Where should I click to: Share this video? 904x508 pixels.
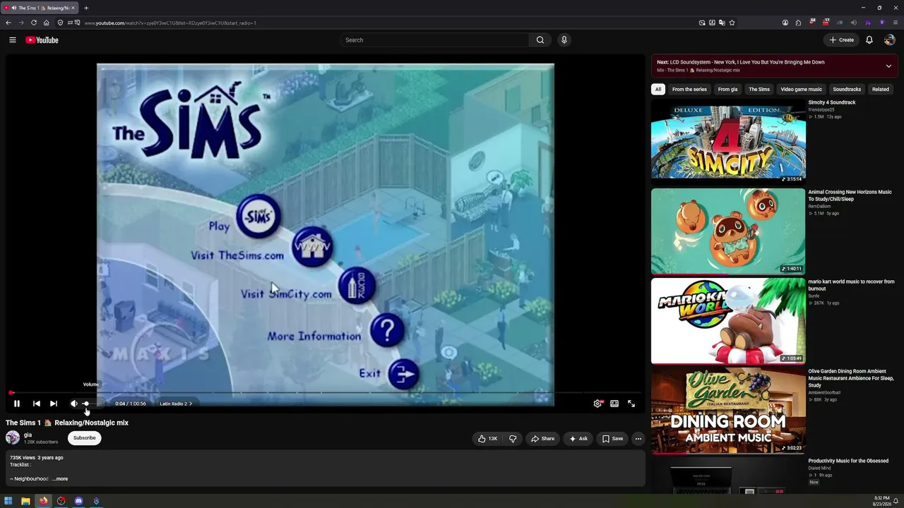pos(542,439)
